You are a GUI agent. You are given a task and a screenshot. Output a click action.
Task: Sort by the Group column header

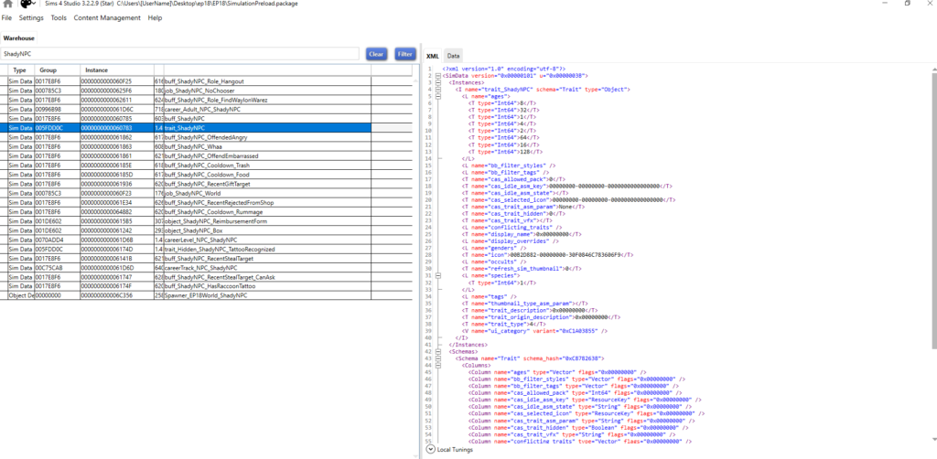(48, 70)
